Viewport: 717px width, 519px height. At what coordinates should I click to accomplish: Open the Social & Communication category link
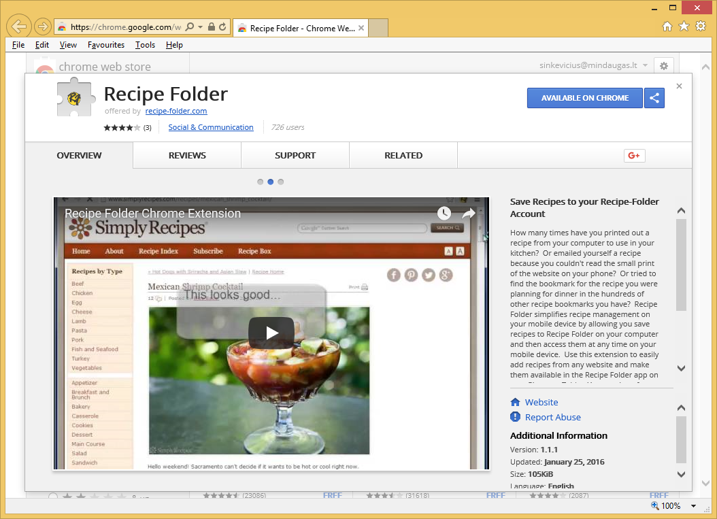(x=211, y=127)
